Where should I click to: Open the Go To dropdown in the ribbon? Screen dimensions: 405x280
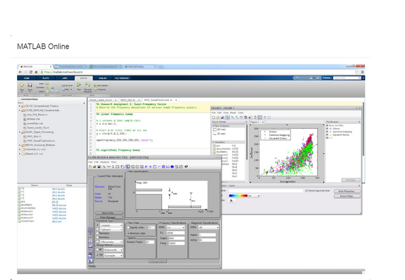[x=67, y=85]
